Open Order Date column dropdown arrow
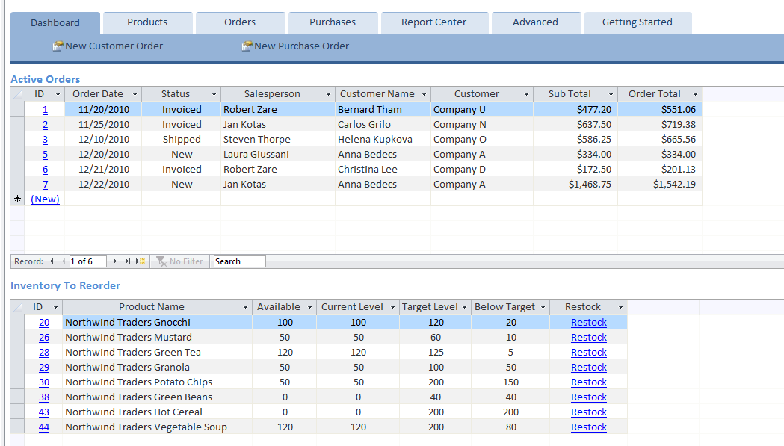 [x=135, y=94]
